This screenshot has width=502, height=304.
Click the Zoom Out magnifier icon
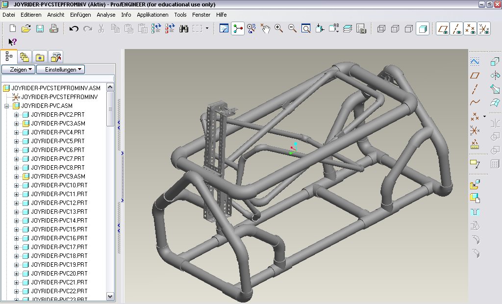[x=292, y=28]
